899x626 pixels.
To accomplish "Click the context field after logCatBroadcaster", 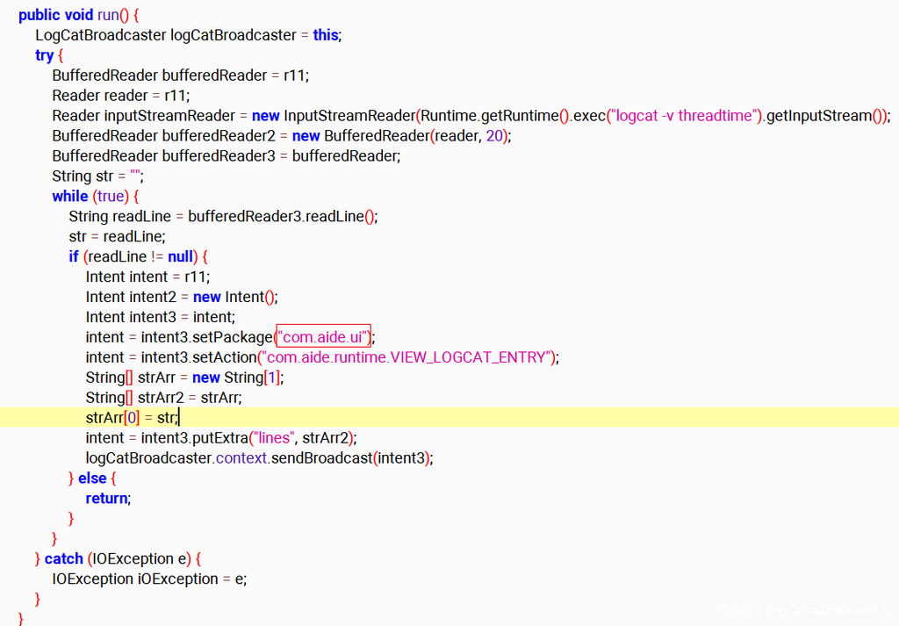I will click(241, 458).
